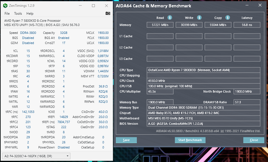Click the RttNom value RZQ/6
This screenshot has width=268, height=162.
[103, 91]
